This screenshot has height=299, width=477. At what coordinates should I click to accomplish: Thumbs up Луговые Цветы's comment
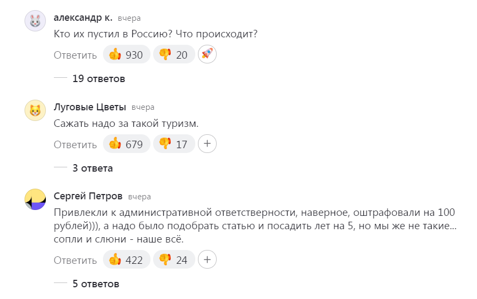126,144
